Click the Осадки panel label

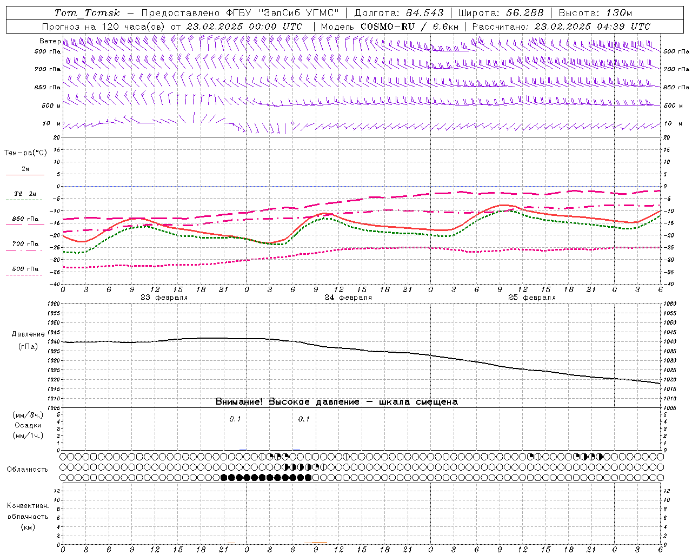28,425
